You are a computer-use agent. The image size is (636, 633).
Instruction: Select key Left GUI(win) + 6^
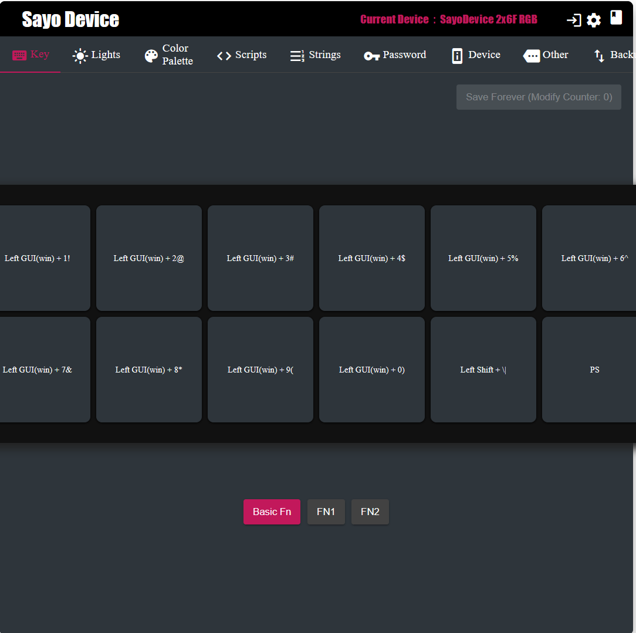point(589,258)
